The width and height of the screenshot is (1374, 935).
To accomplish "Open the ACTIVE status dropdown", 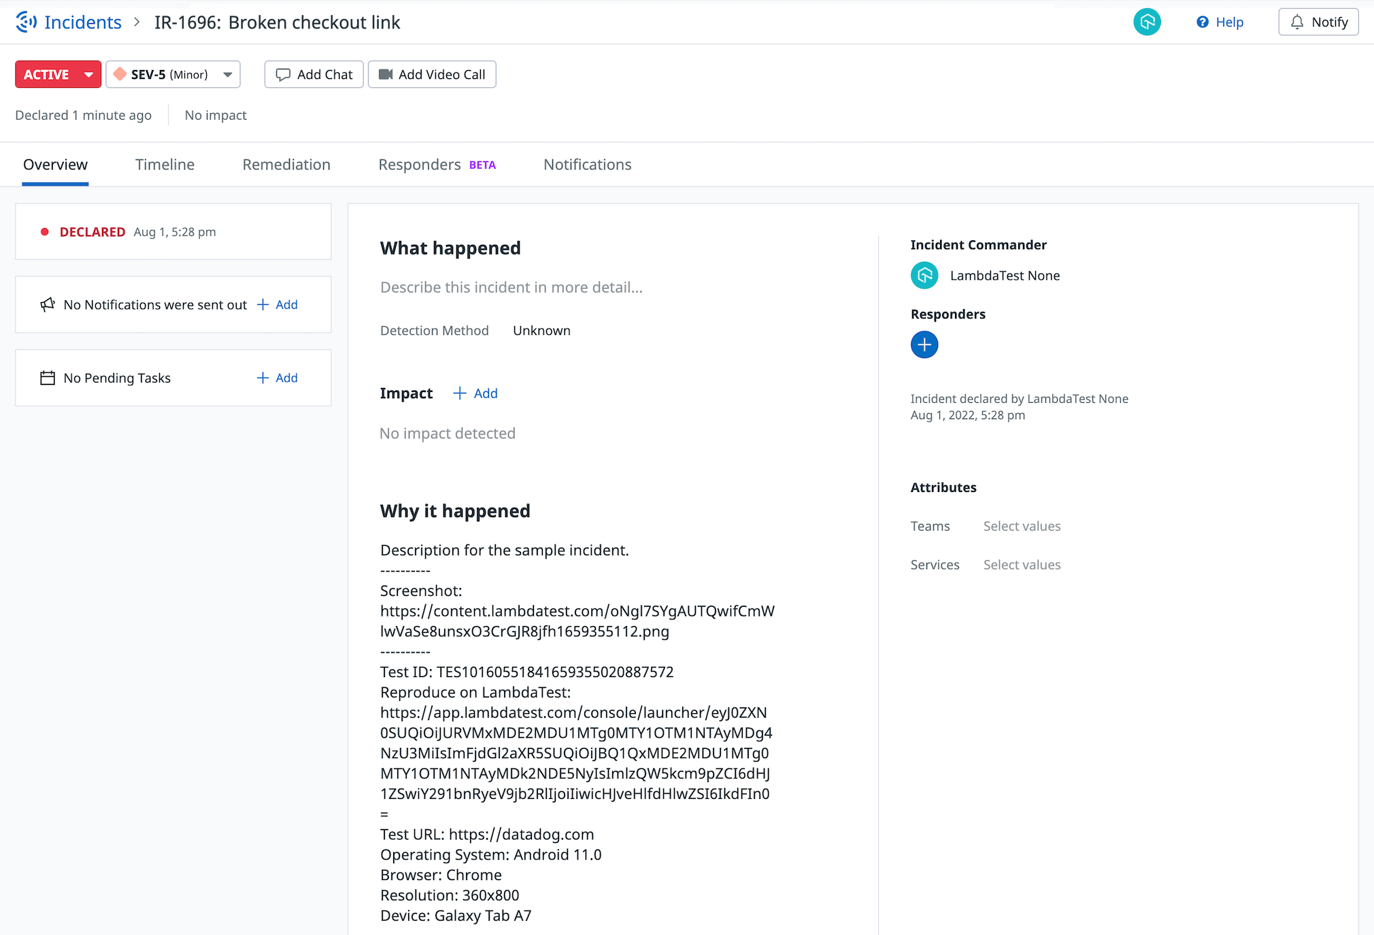I will click(88, 74).
